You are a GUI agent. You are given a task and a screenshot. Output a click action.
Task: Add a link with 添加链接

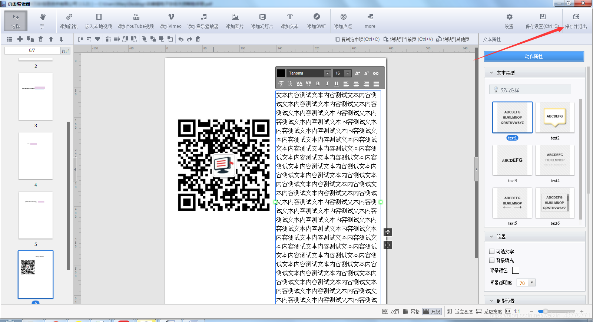click(69, 21)
